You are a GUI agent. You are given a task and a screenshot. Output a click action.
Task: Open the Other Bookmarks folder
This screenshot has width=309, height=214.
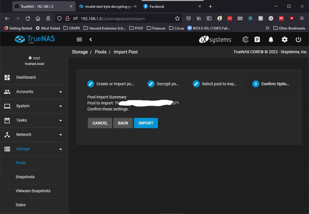click(289, 28)
